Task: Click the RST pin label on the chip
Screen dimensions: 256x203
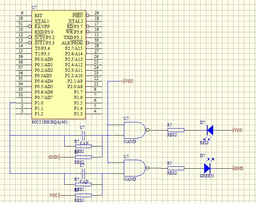Action: 38,15
